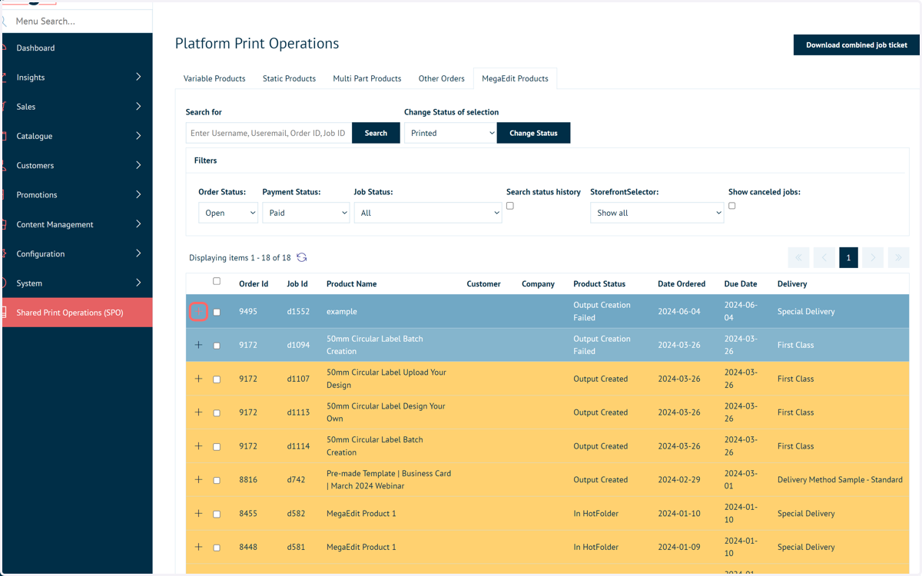The width and height of the screenshot is (922, 576).
Task: Open the StorefrontSelector dropdown
Action: 657,213
